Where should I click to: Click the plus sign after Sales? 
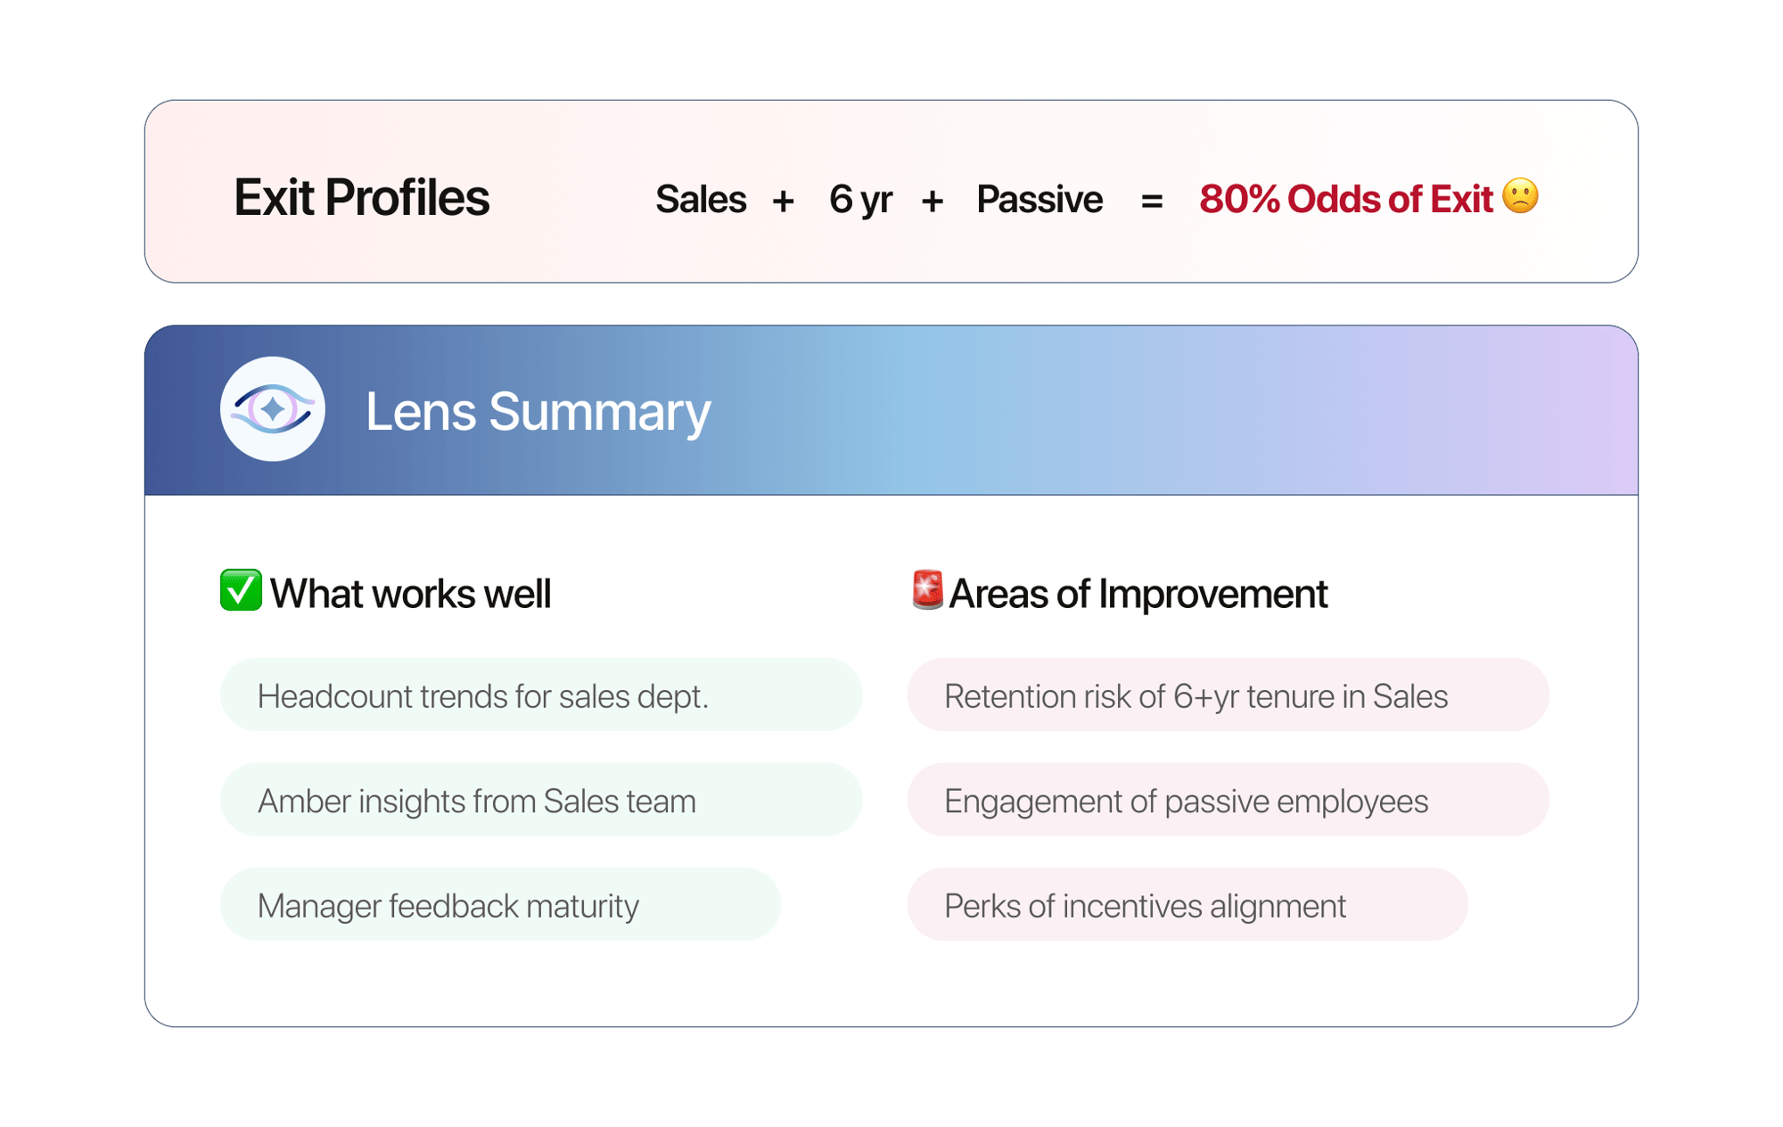(x=783, y=201)
